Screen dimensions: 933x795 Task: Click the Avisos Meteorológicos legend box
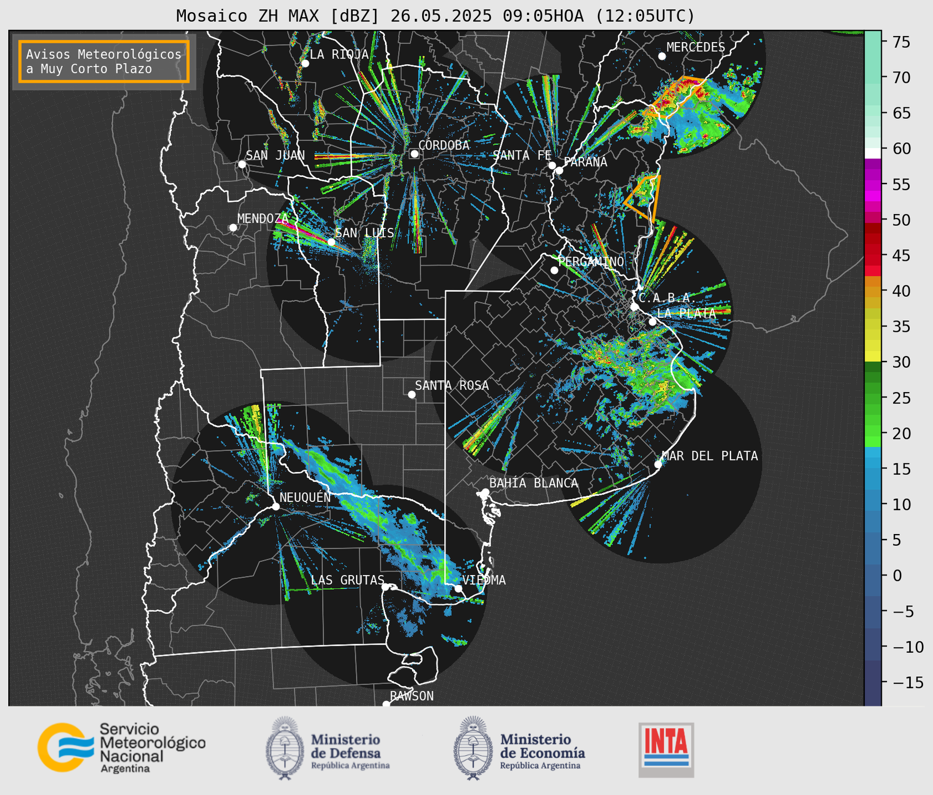click(x=104, y=61)
